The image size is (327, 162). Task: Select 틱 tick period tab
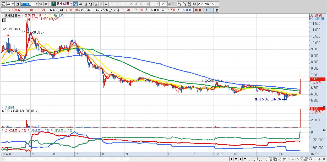coord(106,4)
